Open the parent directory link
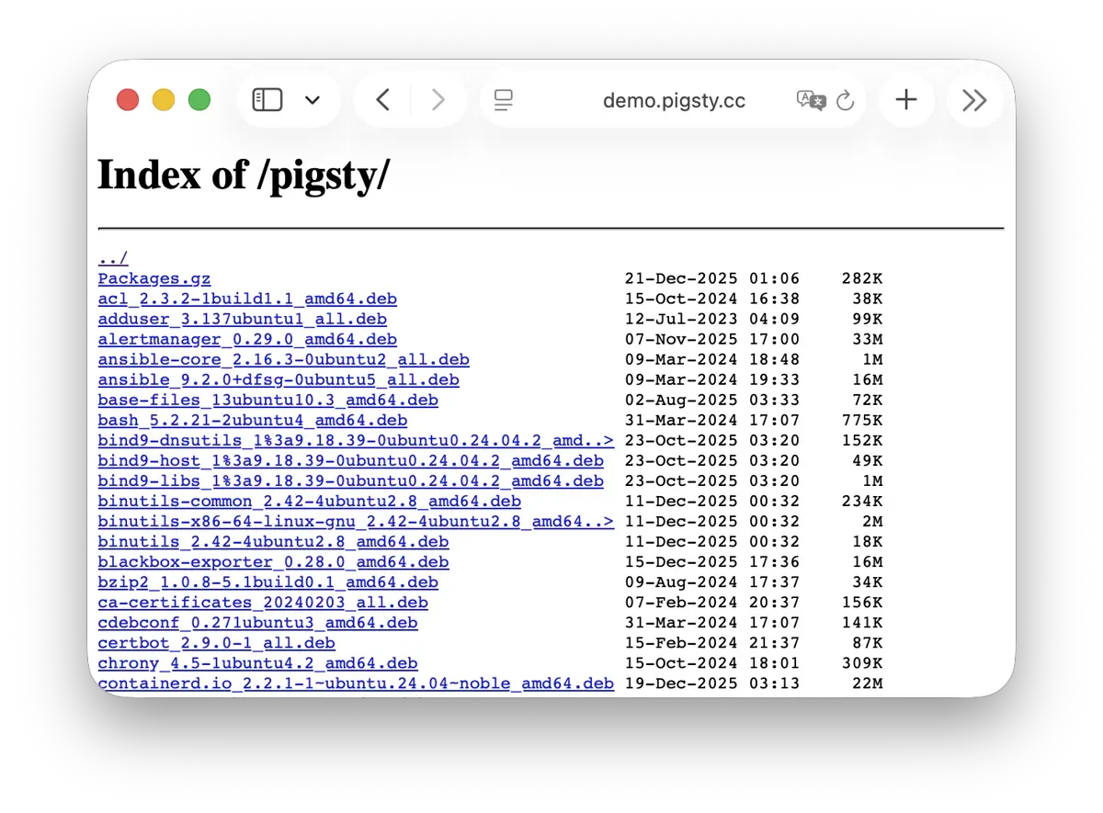 tap(113, 258)
